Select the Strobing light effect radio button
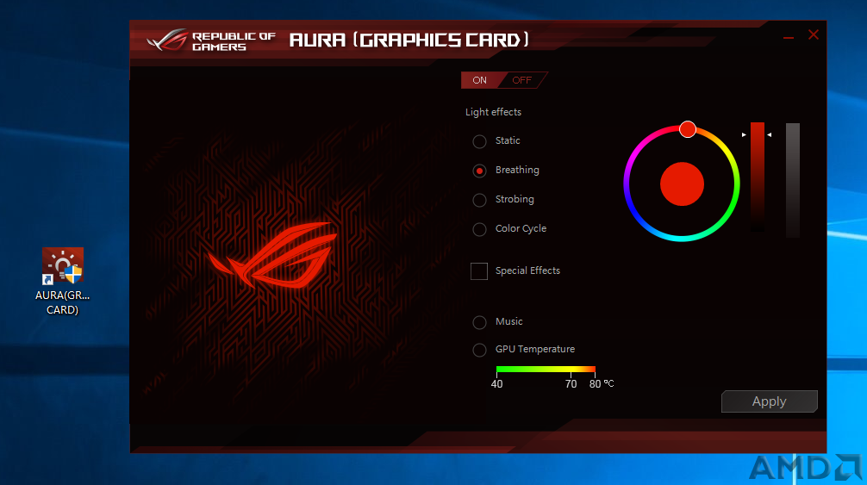 coord(479,200)
